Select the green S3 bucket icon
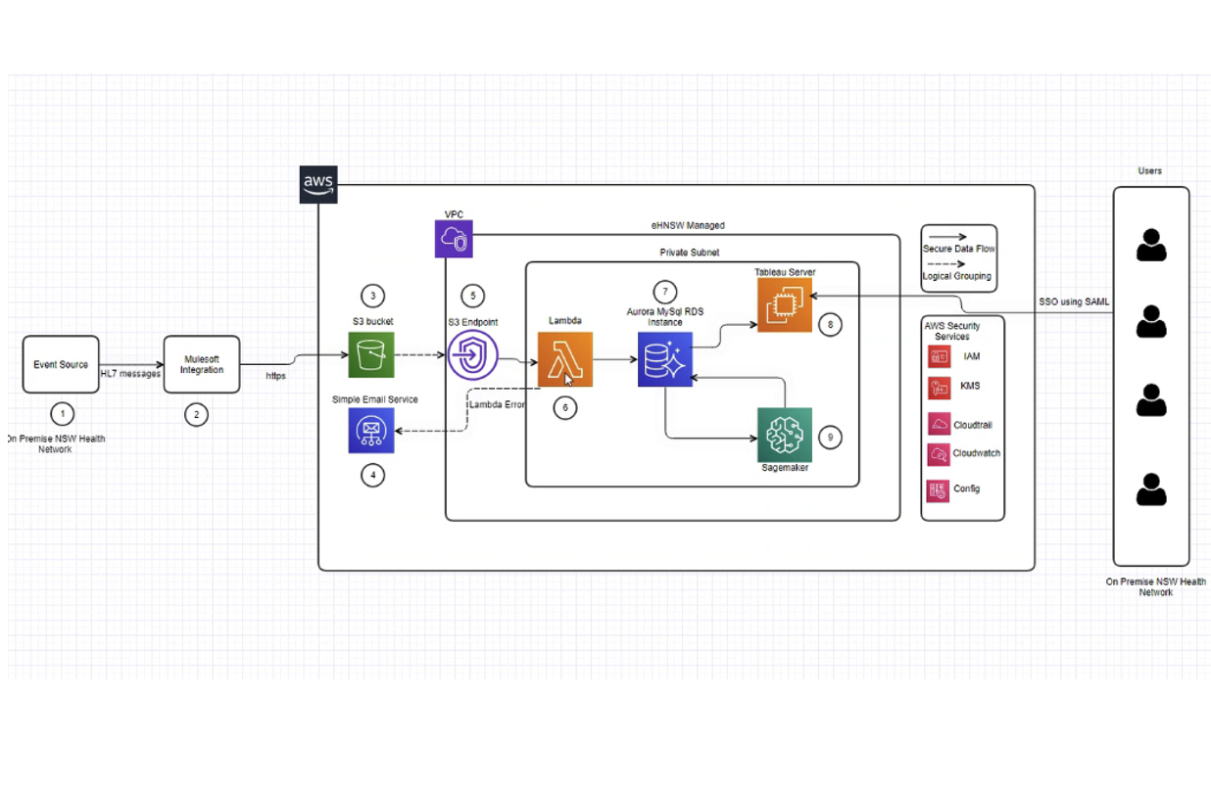Image resolution: width=1211 pixels, height=788 pixels. (x=371, y=353)
